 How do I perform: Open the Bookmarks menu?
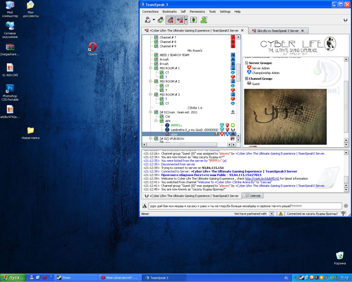point(170,12)
